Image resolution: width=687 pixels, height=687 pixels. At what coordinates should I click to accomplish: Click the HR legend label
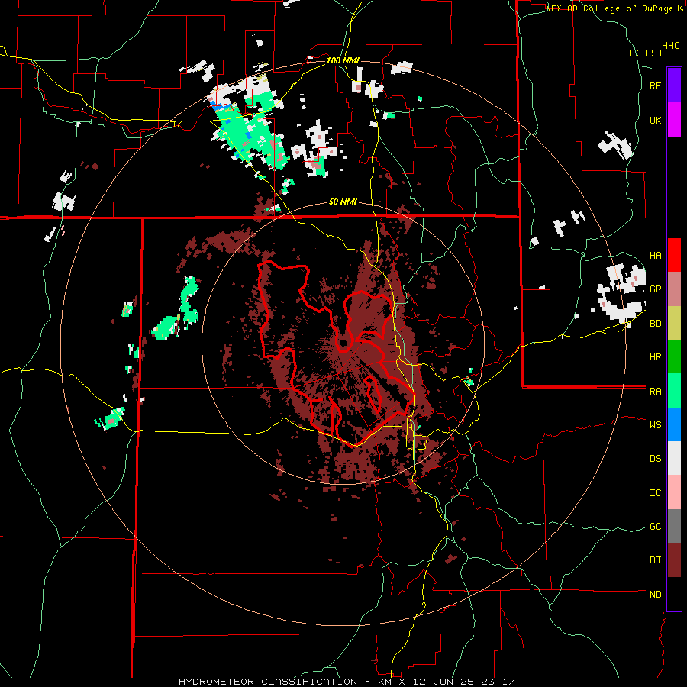click(x=655, y=357)
